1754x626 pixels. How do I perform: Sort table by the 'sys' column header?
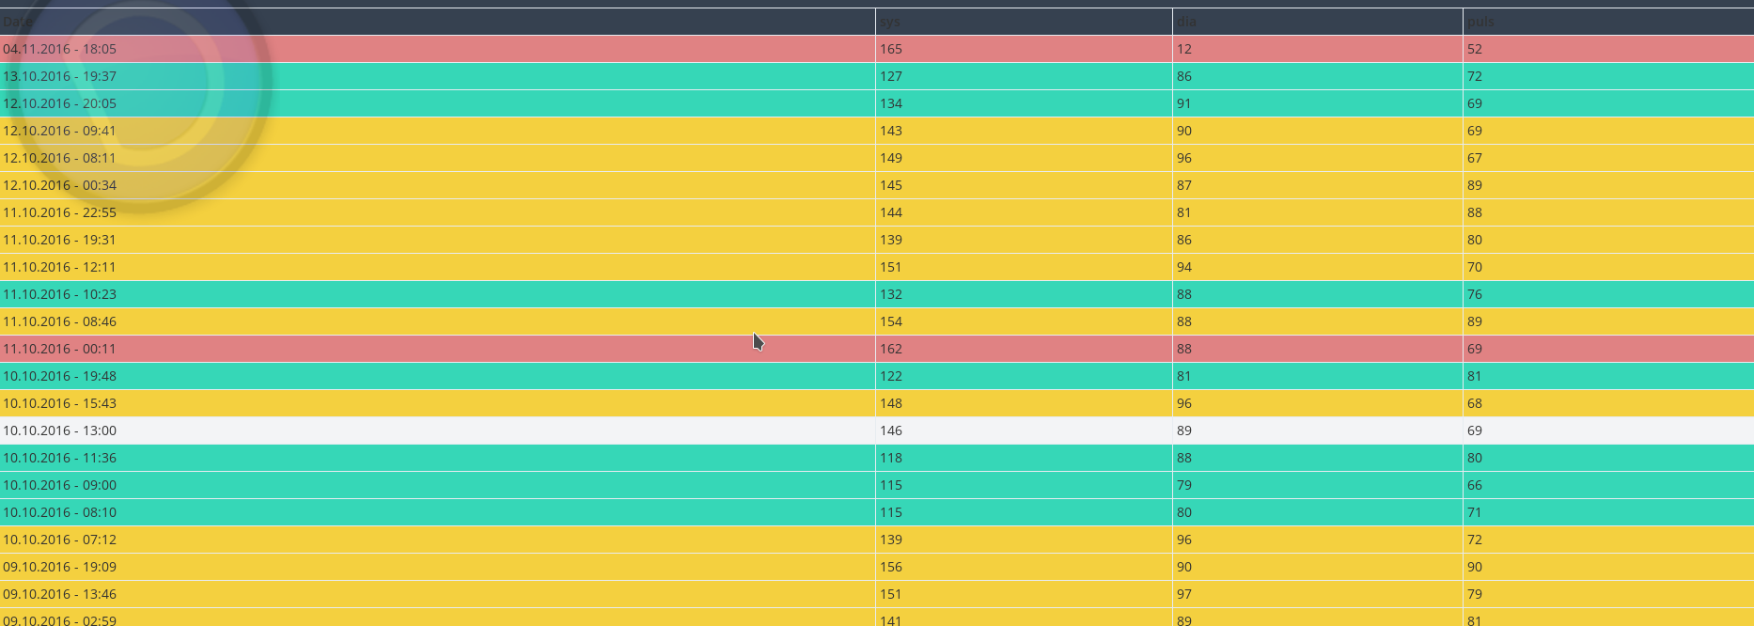(1024, 22)
